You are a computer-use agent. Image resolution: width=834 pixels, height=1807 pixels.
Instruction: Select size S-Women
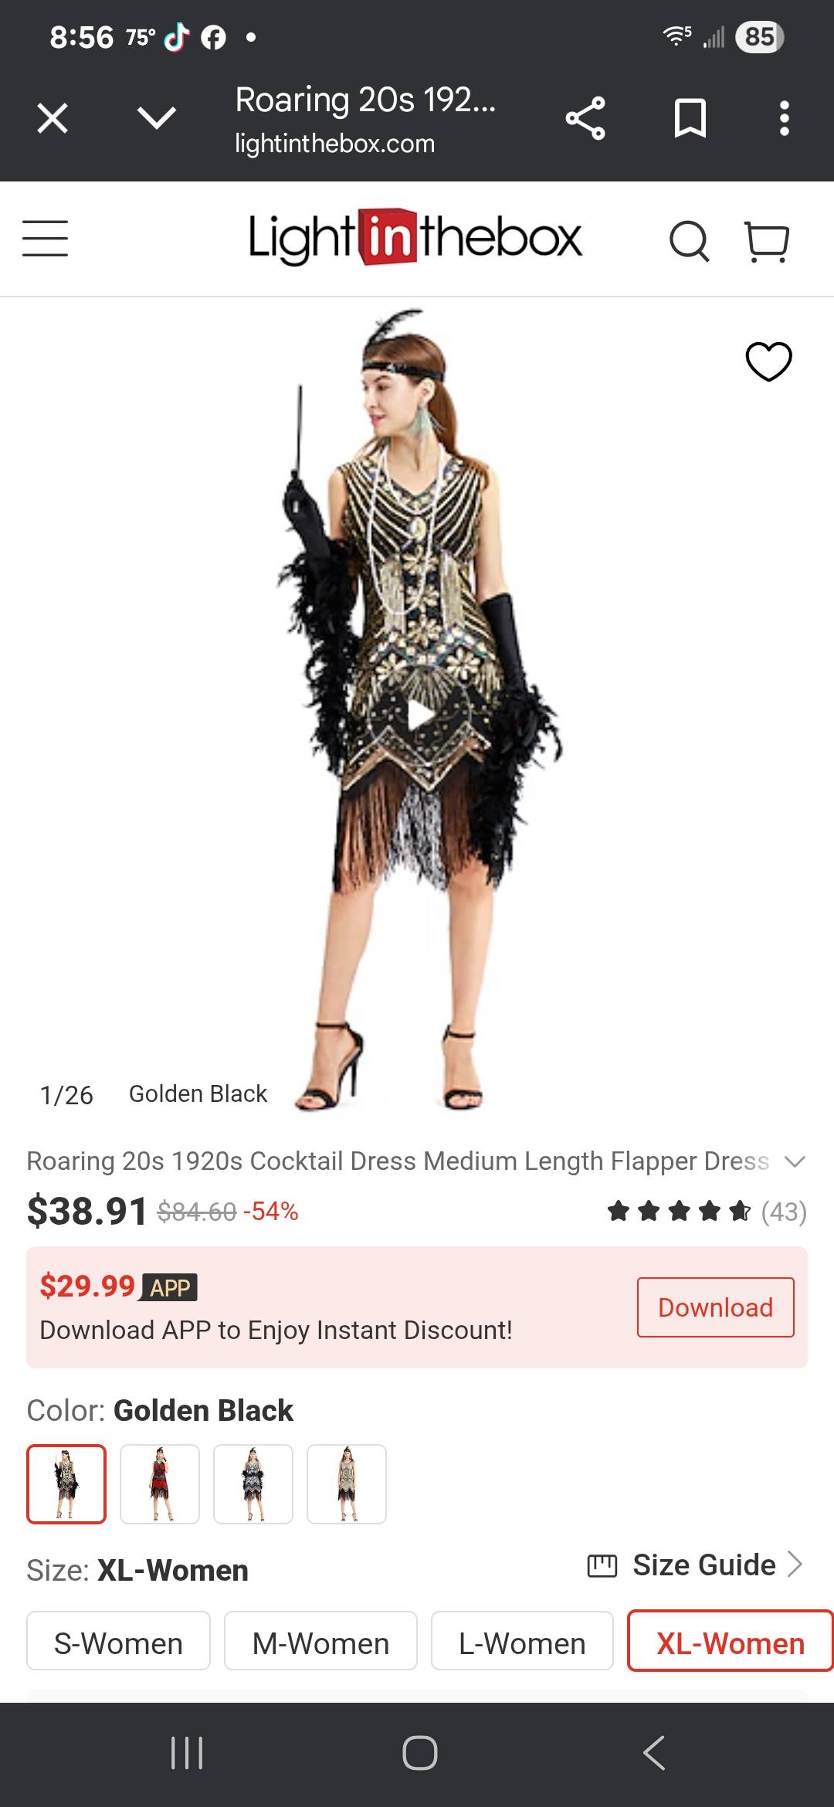click(118, 1641)
